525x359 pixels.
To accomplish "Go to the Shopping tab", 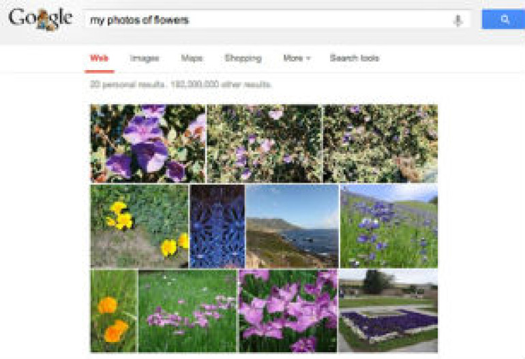I will click(x=243, y=58).
